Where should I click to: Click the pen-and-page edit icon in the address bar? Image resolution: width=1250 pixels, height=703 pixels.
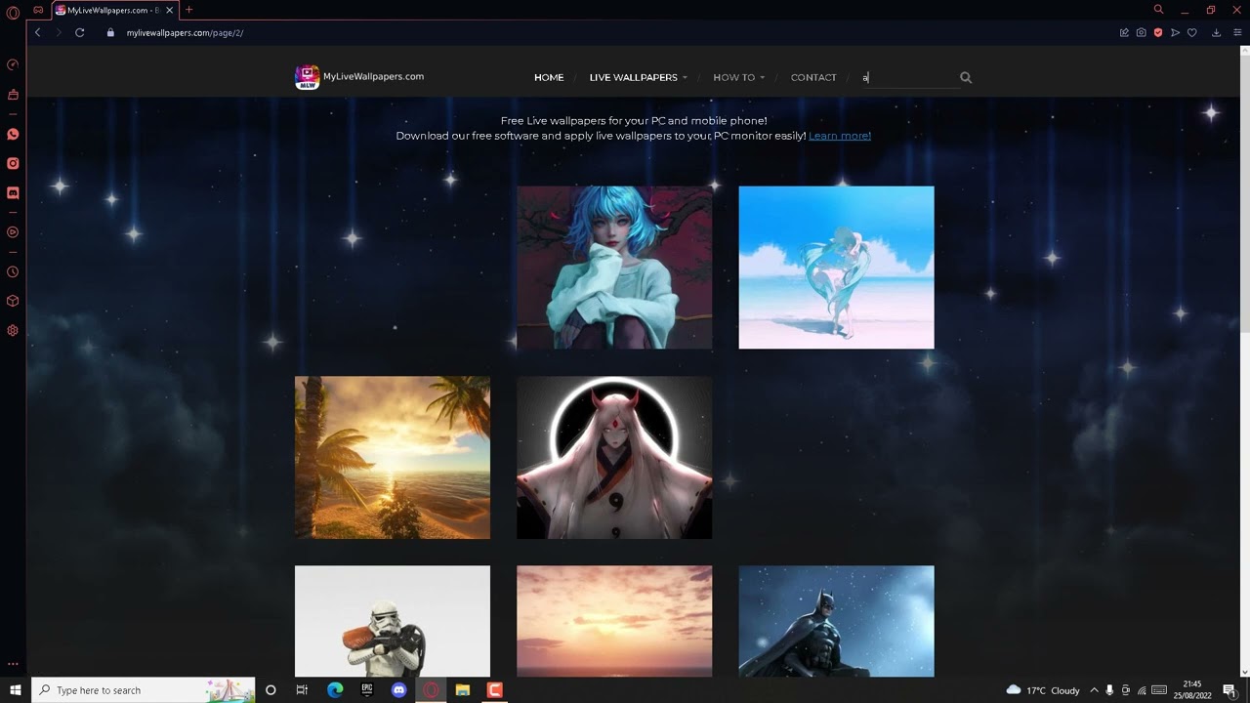coord(1124,32)
